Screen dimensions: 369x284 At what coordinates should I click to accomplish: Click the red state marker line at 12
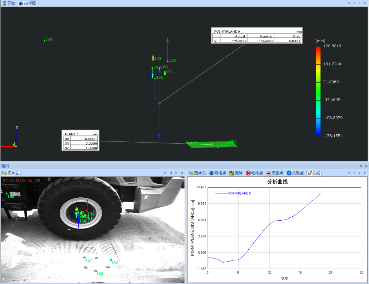click(269, 228)
